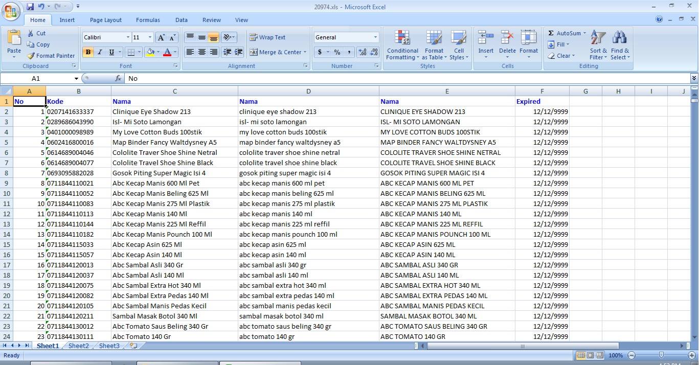Insert cells with the Insert button
The width and height of the screenshot is (699, 365).
486,44
